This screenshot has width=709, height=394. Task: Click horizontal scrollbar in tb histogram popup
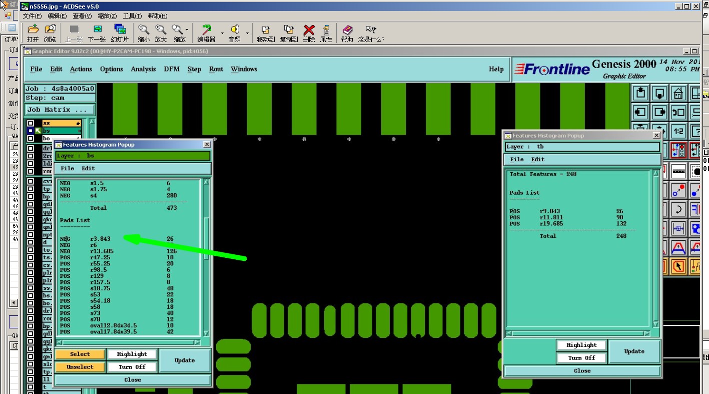pos(578,333)
